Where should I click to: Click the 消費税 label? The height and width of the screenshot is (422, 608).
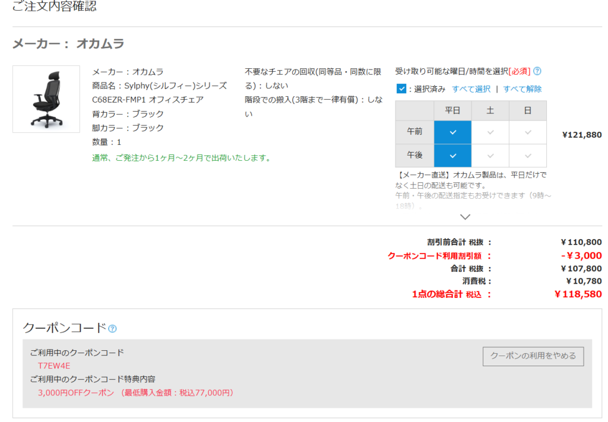pos(477,281)
